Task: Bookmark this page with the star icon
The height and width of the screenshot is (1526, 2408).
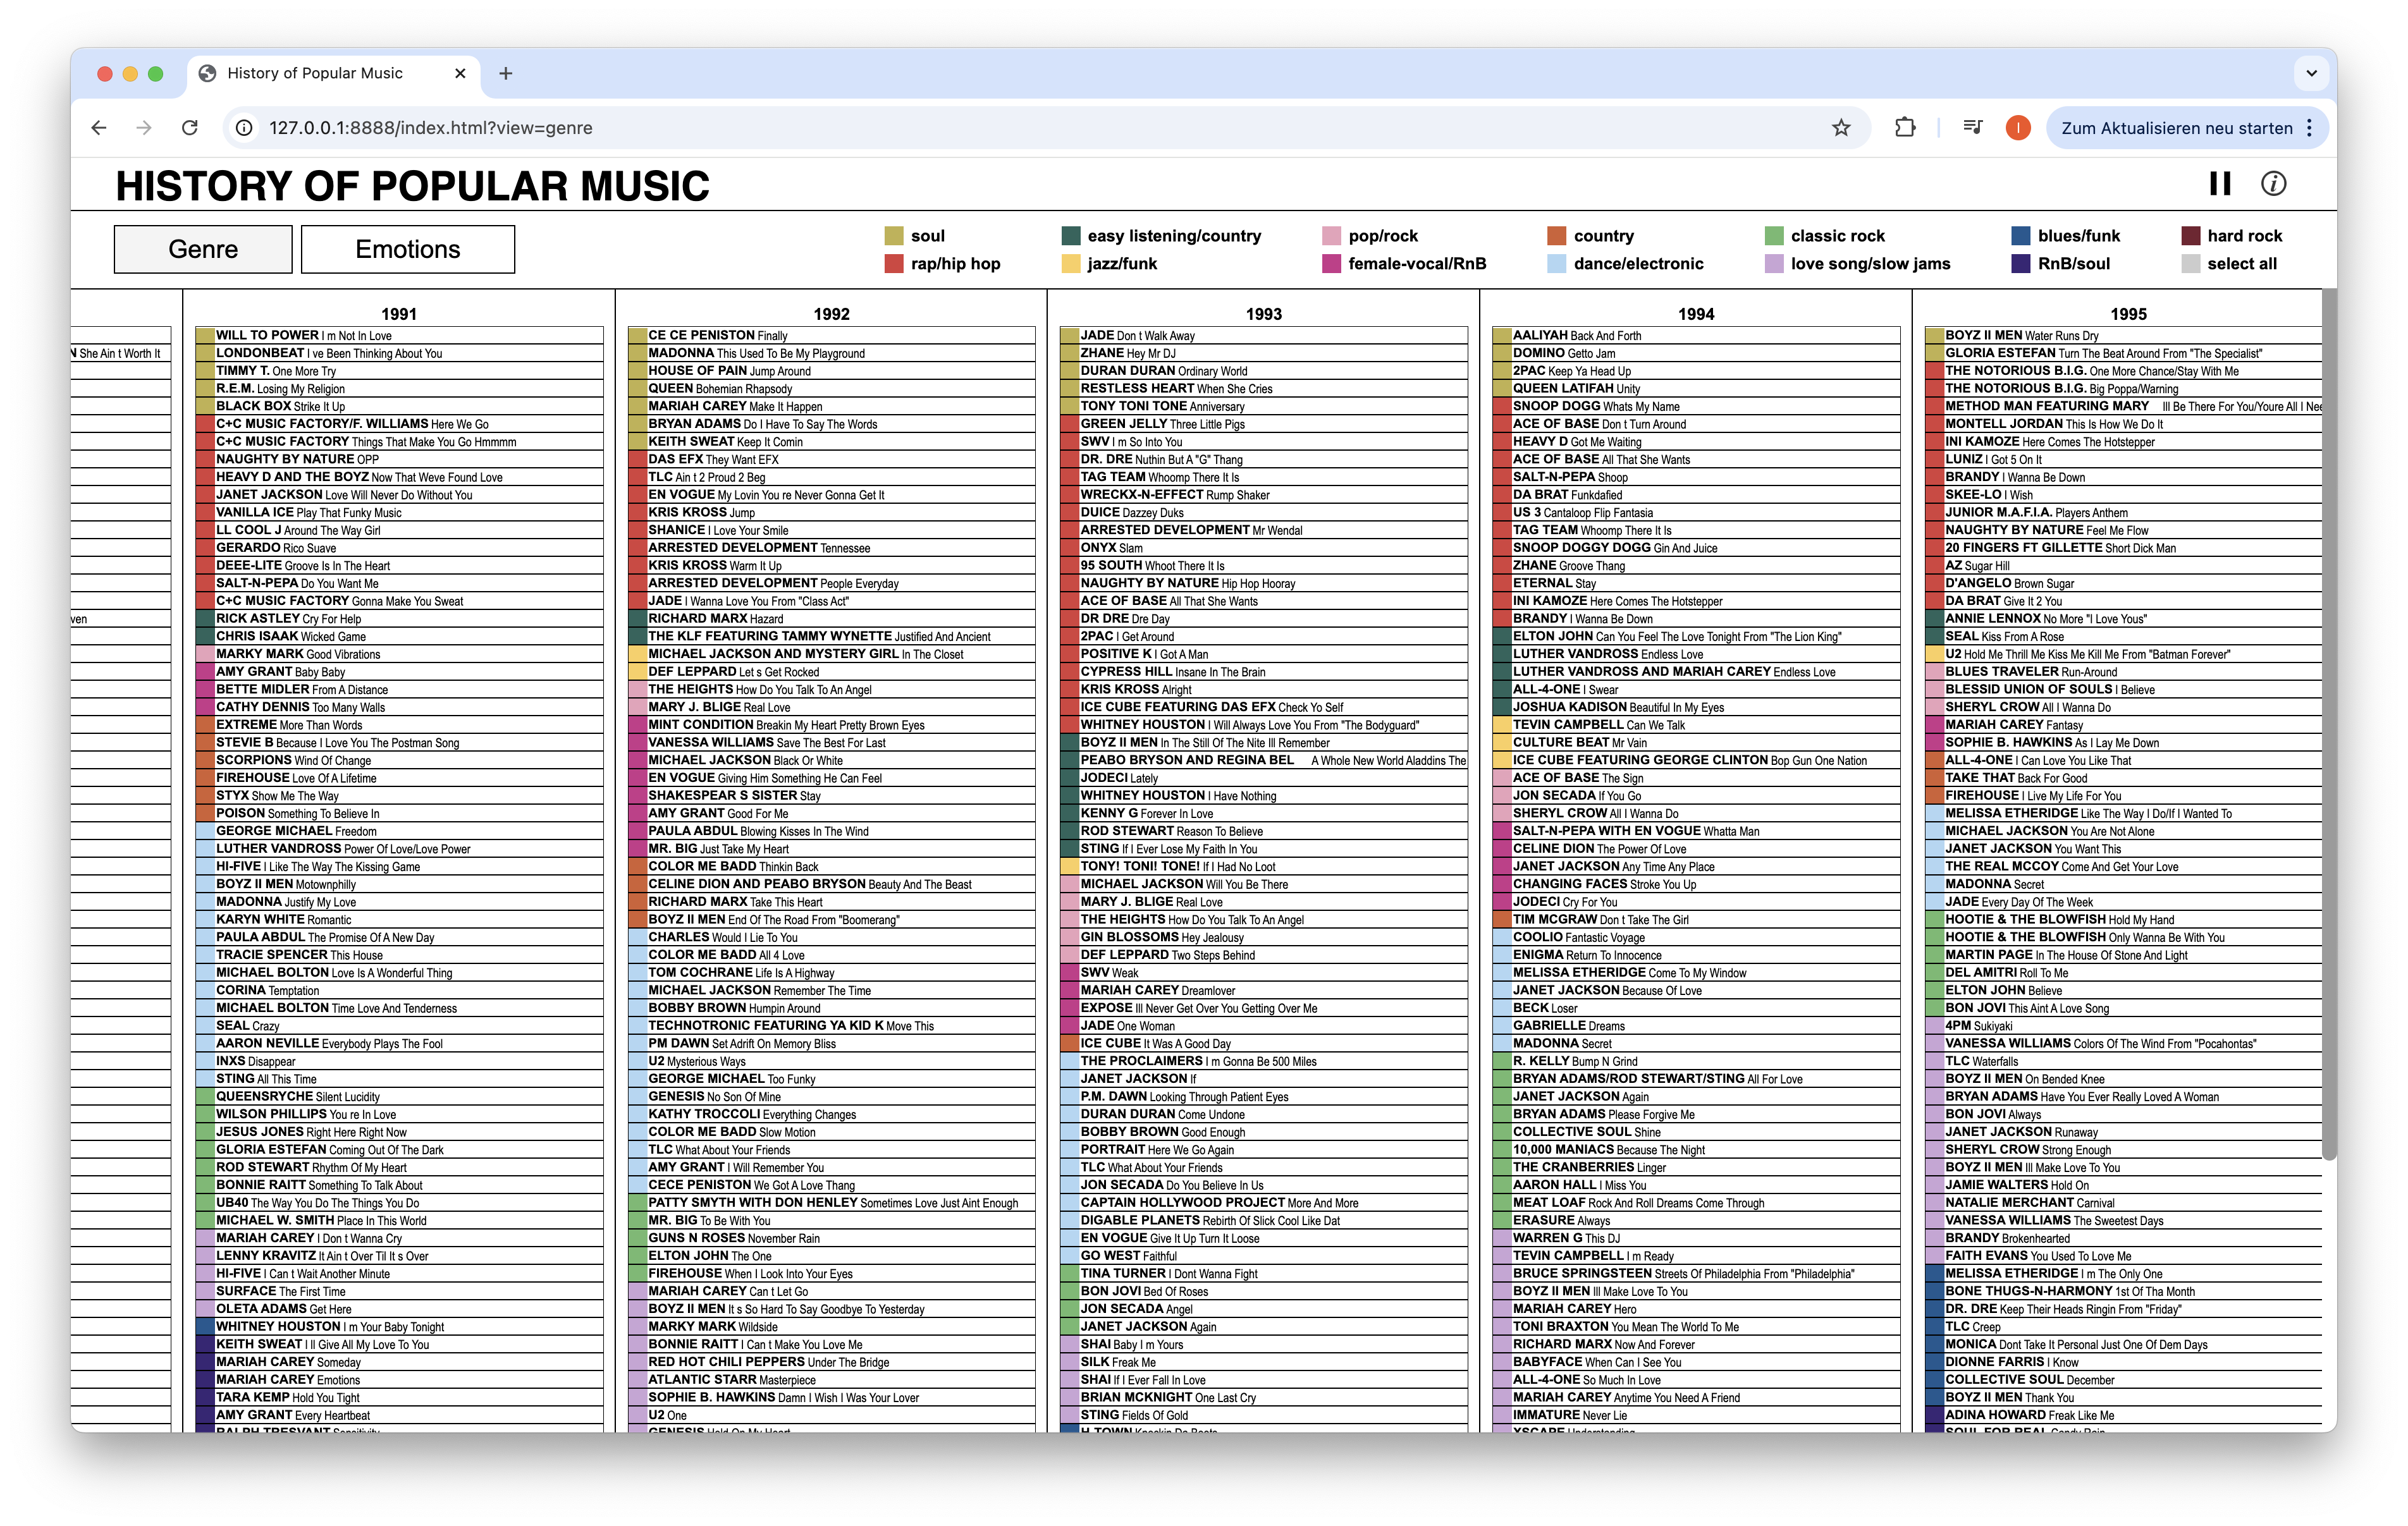Action: (x=1841, y=128)
